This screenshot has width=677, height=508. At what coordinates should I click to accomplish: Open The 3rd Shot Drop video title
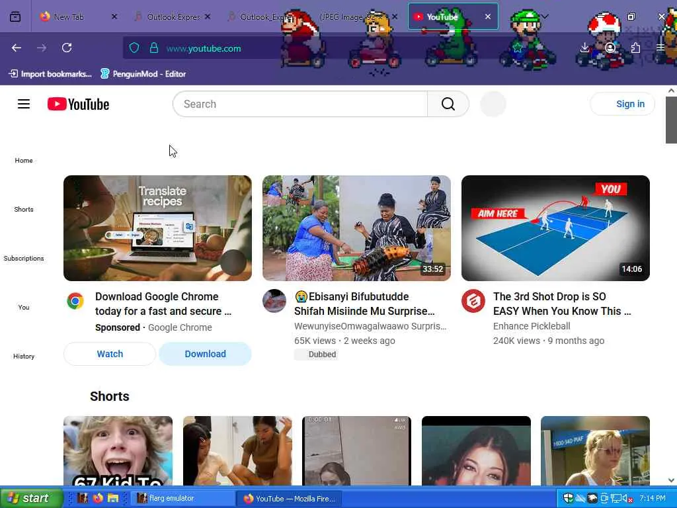(x=562, y=304)
